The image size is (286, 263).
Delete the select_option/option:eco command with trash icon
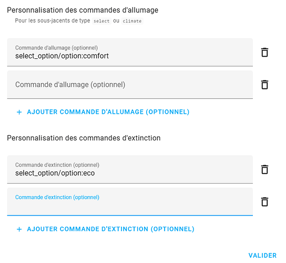pyautogui.click(x=264, y=169)
